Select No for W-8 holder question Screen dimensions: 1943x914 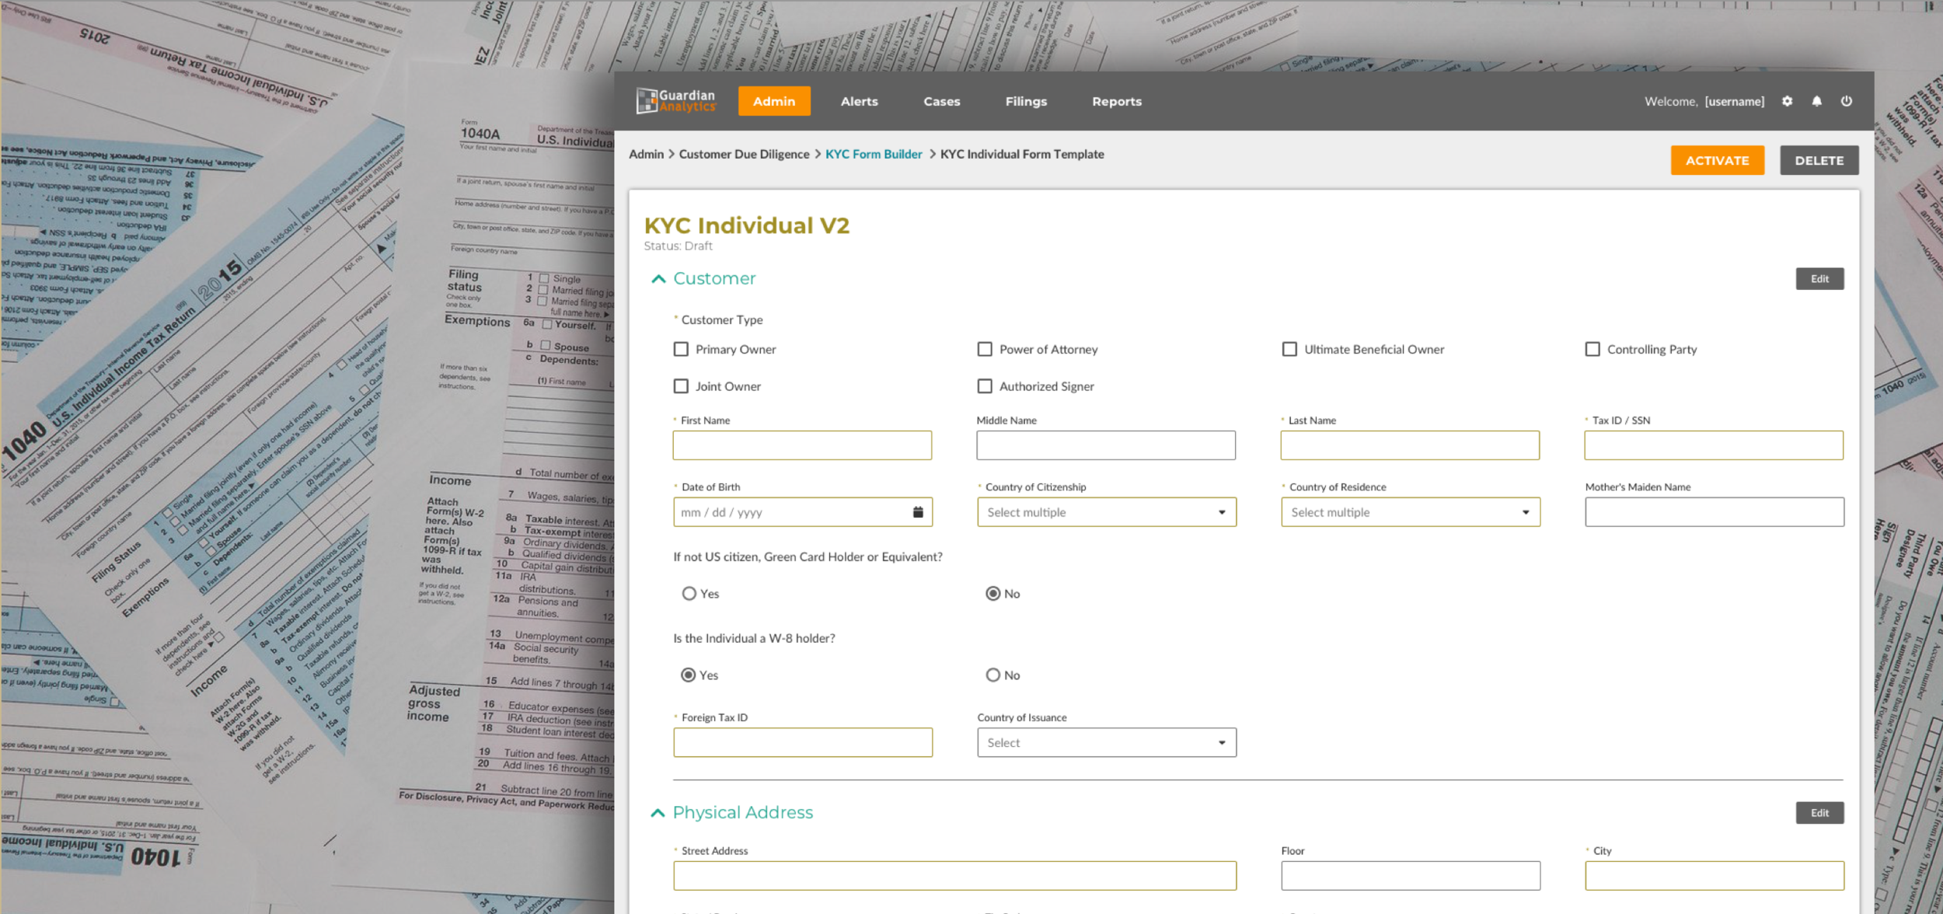[992, 675]
